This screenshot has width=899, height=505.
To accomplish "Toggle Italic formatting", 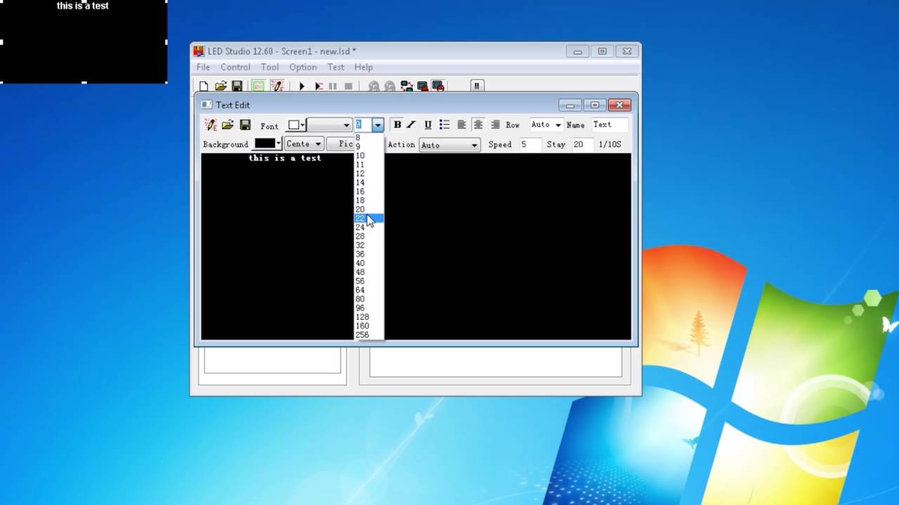I will pyautogui.click(x=412, y=125).
